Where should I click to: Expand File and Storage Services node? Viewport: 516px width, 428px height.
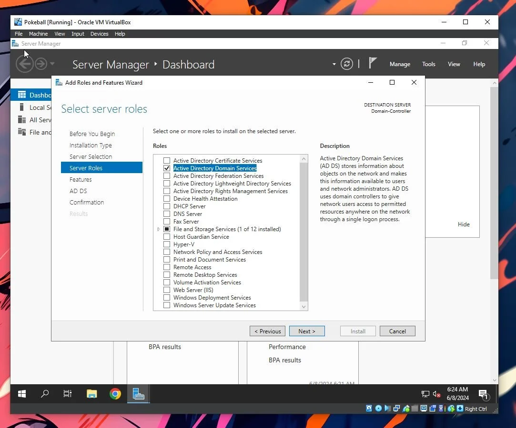coord(159,229)
